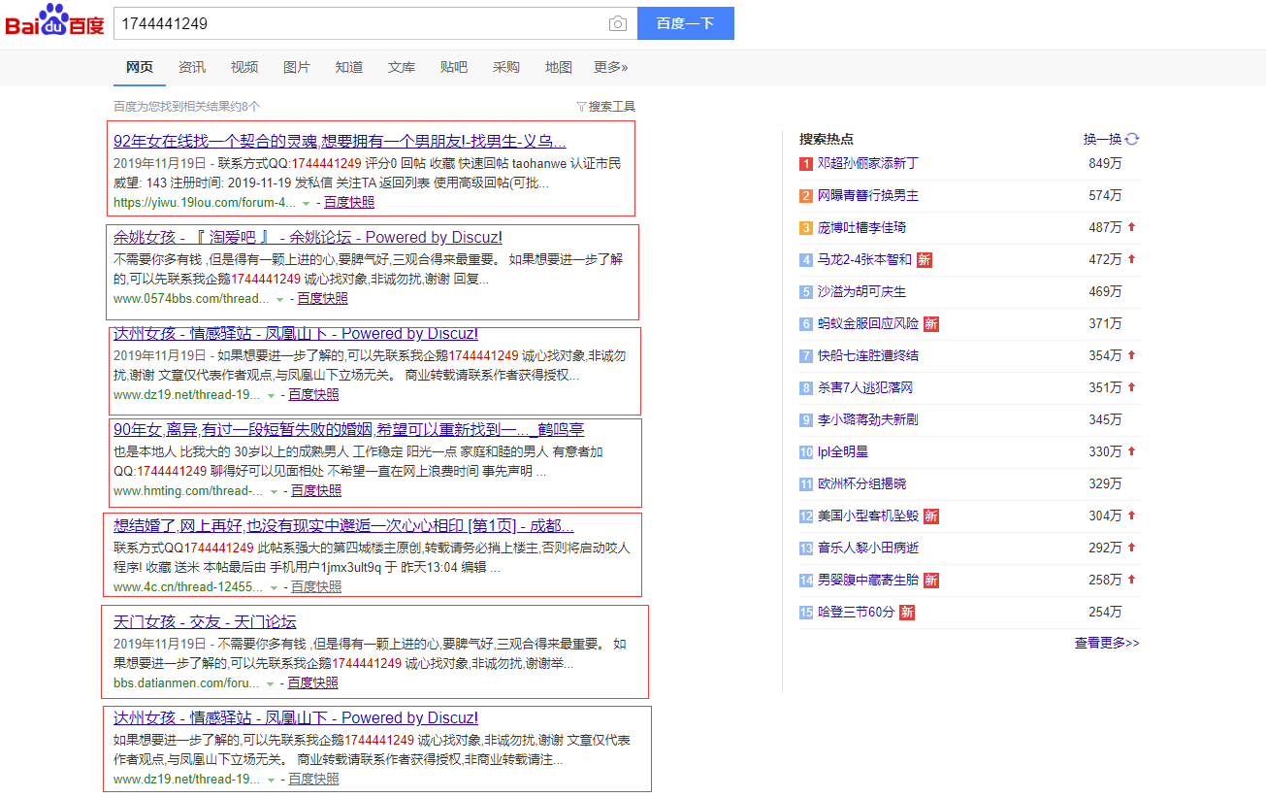Open hot topic 快船七连胜遭终结
The image size is (1266, 798).
(x=867, y=355)
